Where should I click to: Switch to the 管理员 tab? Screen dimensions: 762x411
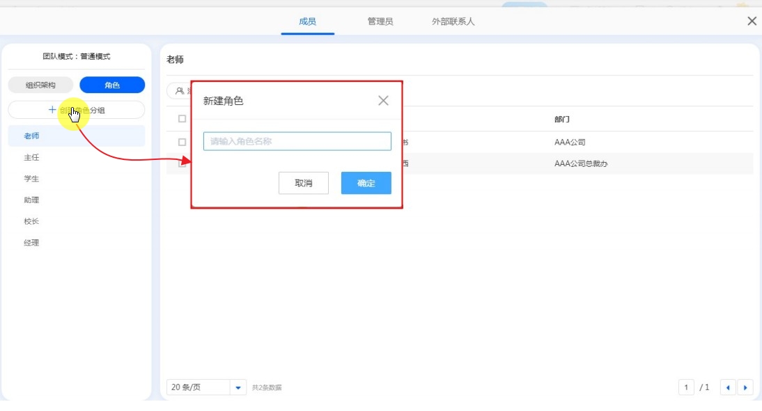[380, 22]
